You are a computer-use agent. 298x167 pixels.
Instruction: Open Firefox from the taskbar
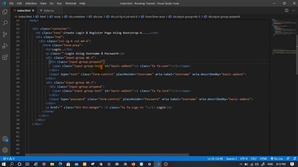(x=133, y=164)
